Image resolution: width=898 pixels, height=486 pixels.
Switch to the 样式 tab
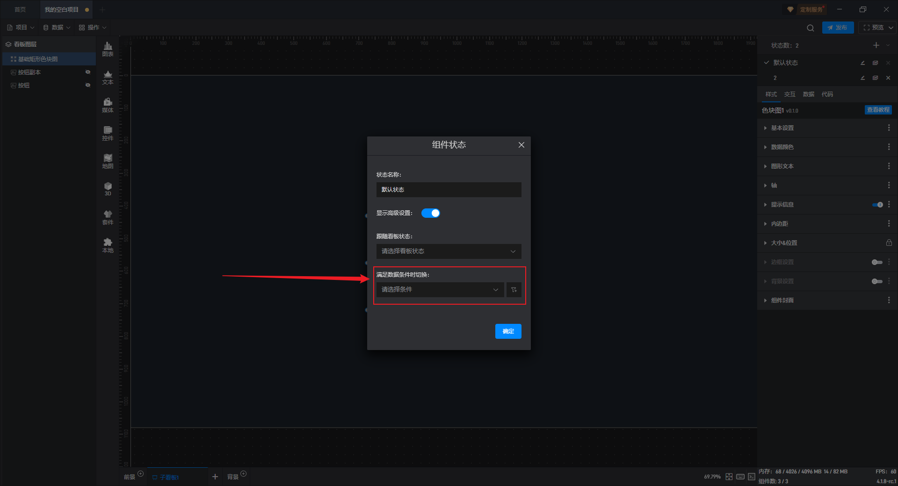(771, 94)
